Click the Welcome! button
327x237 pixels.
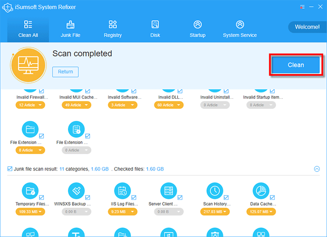point(307,27)
